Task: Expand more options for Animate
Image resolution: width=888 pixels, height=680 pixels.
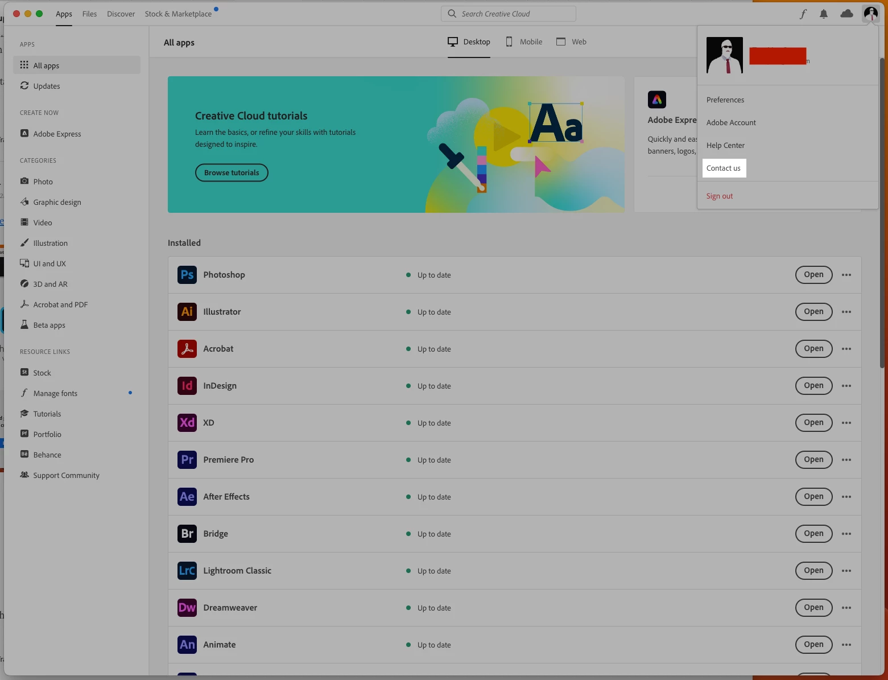Action: 846,645
